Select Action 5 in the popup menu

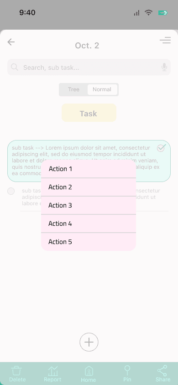89,242
